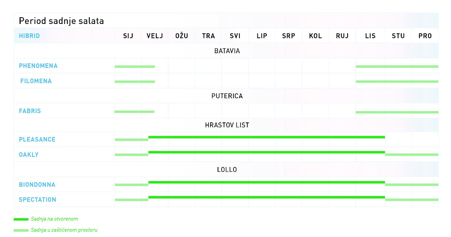Click the PHENOMENA hybrid name
The width and height of the screenshot is (451, 237).
click(38, 66)
